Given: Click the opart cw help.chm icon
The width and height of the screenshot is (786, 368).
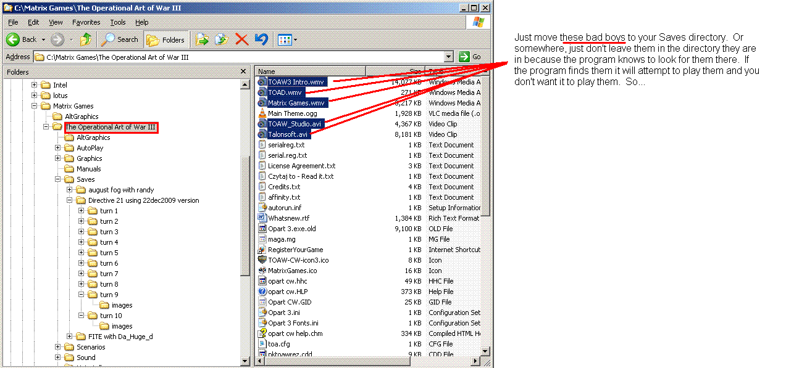Looking at the screenshot, I should (x=262, y=333).
